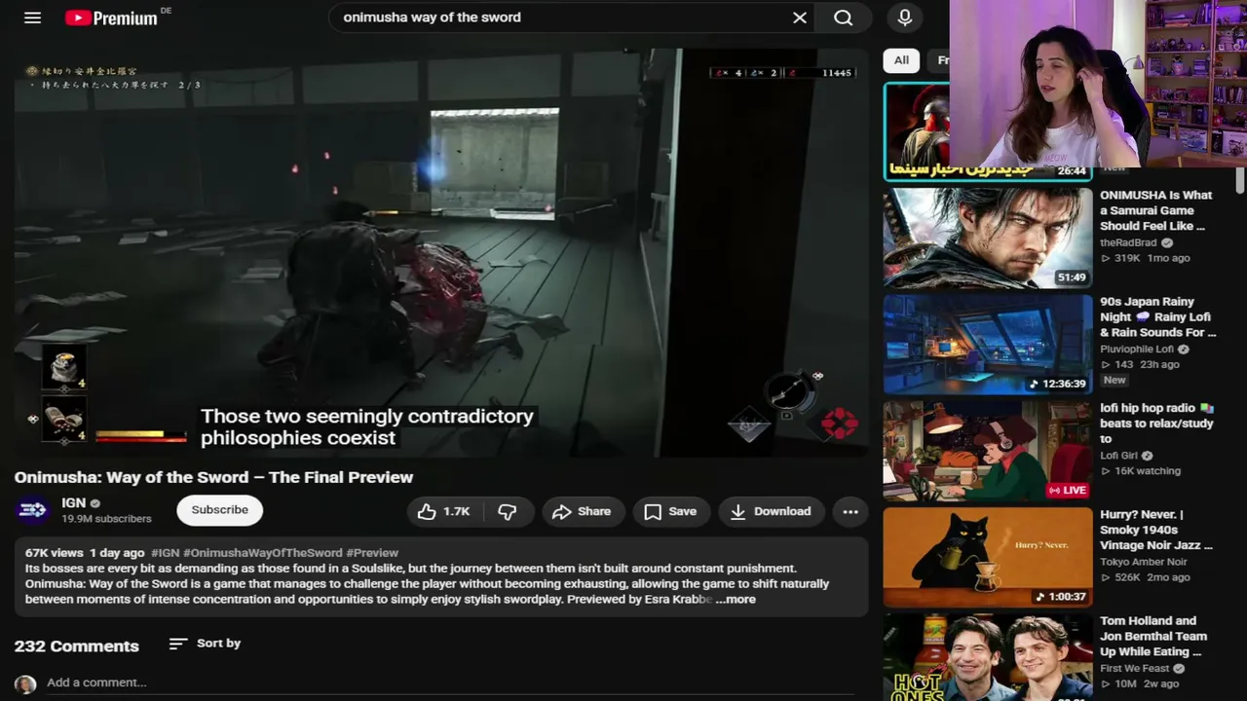Viewport: 1247px width, 701px height.
Task: Open the IGN channel name link
Action: pos(74,502)
